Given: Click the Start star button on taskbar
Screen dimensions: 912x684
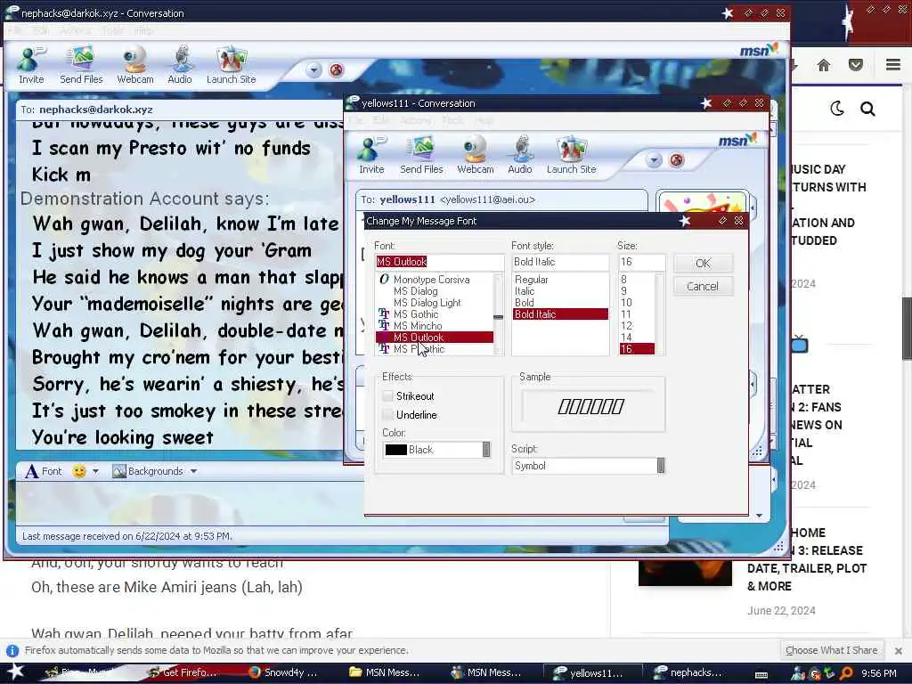Looking at the screenshot, I should coord(15,672).
